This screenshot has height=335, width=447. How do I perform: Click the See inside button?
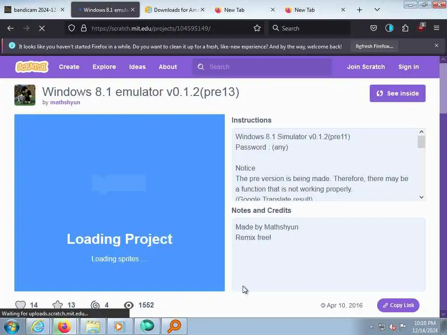(x=397, y=93)
